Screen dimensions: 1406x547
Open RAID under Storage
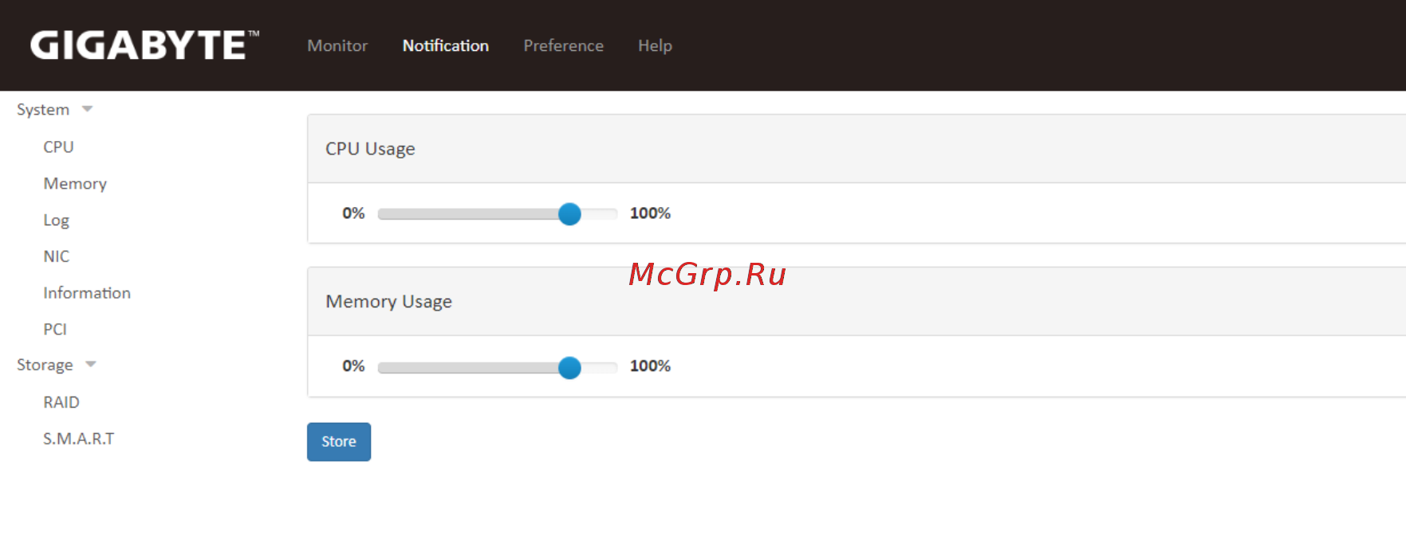point(61,402)
